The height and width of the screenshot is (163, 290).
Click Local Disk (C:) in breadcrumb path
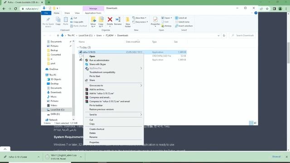click(x=86, y=35)
